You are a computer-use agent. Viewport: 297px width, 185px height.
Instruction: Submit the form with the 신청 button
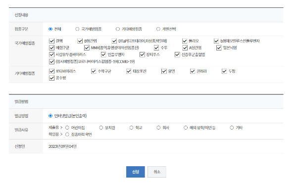[x=136, y=172]
